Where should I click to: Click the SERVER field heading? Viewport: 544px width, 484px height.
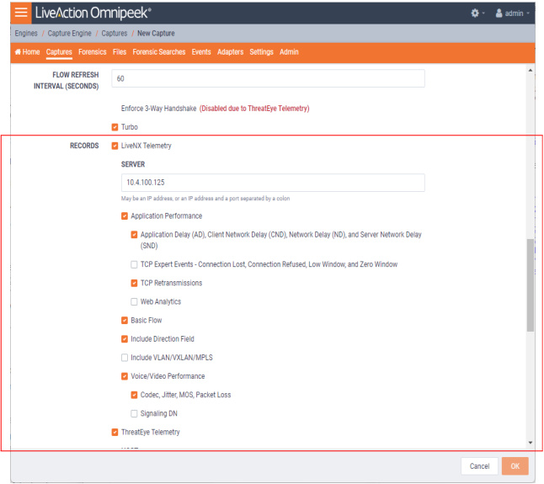tap(133, 164)
